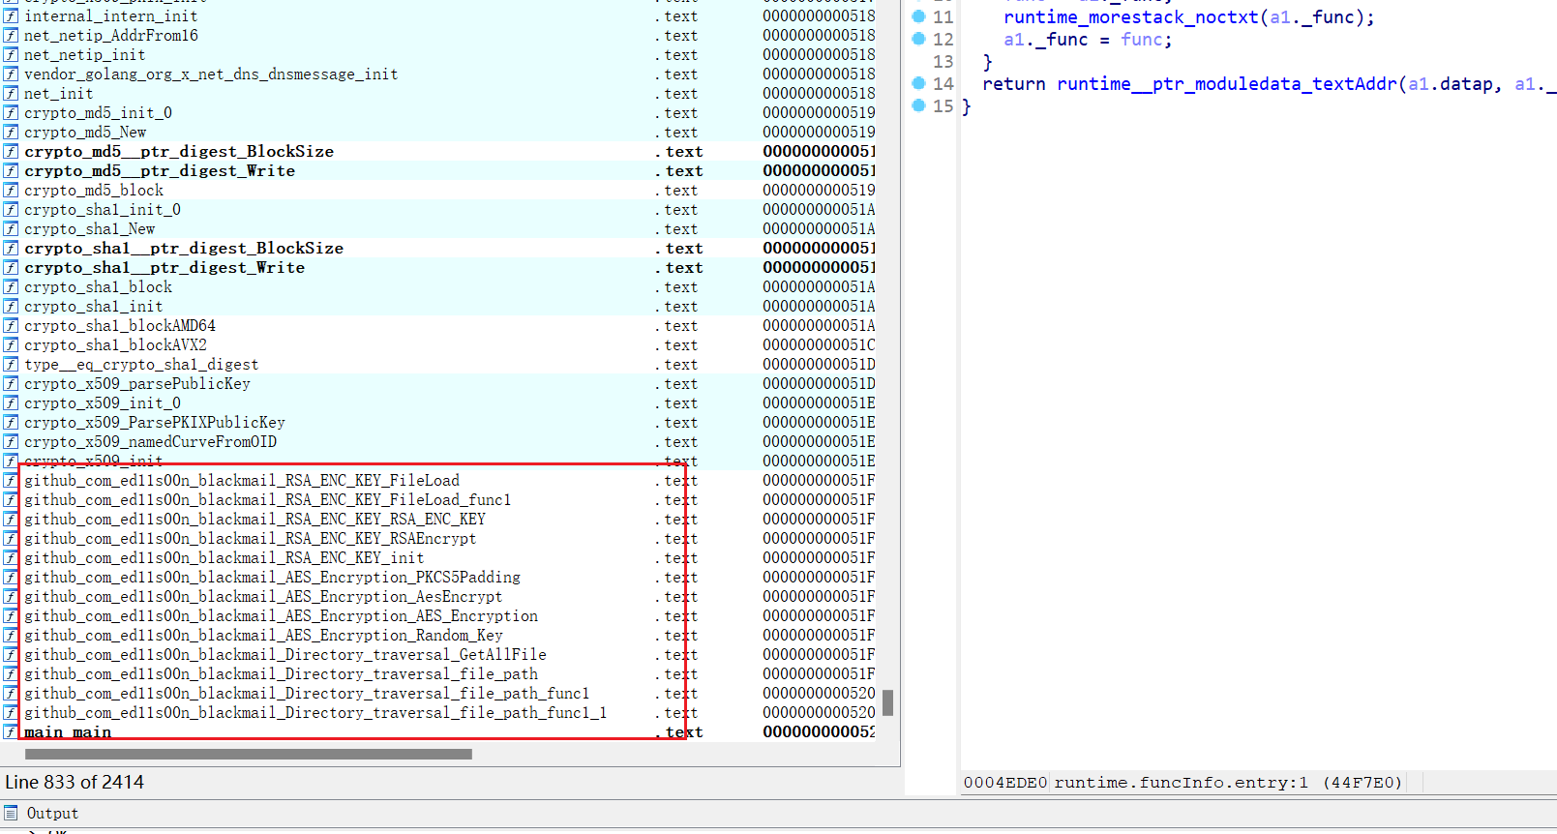Toggle breakpoint dot on line 12
The height and width of the screenshot is (834, 1557).
[919, 39]
